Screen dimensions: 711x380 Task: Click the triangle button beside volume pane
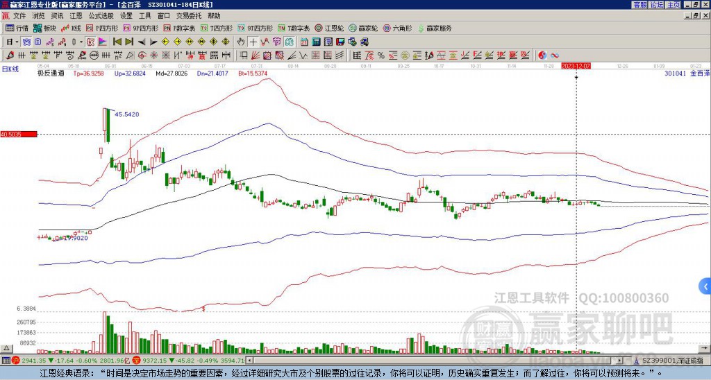coord(6,348)
